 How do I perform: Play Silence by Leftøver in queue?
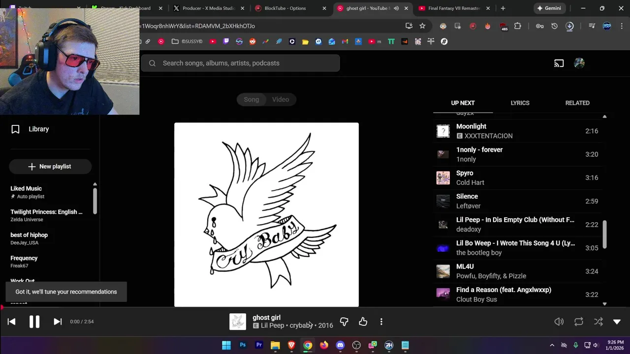pyautogui.click(x=517, y=201)
